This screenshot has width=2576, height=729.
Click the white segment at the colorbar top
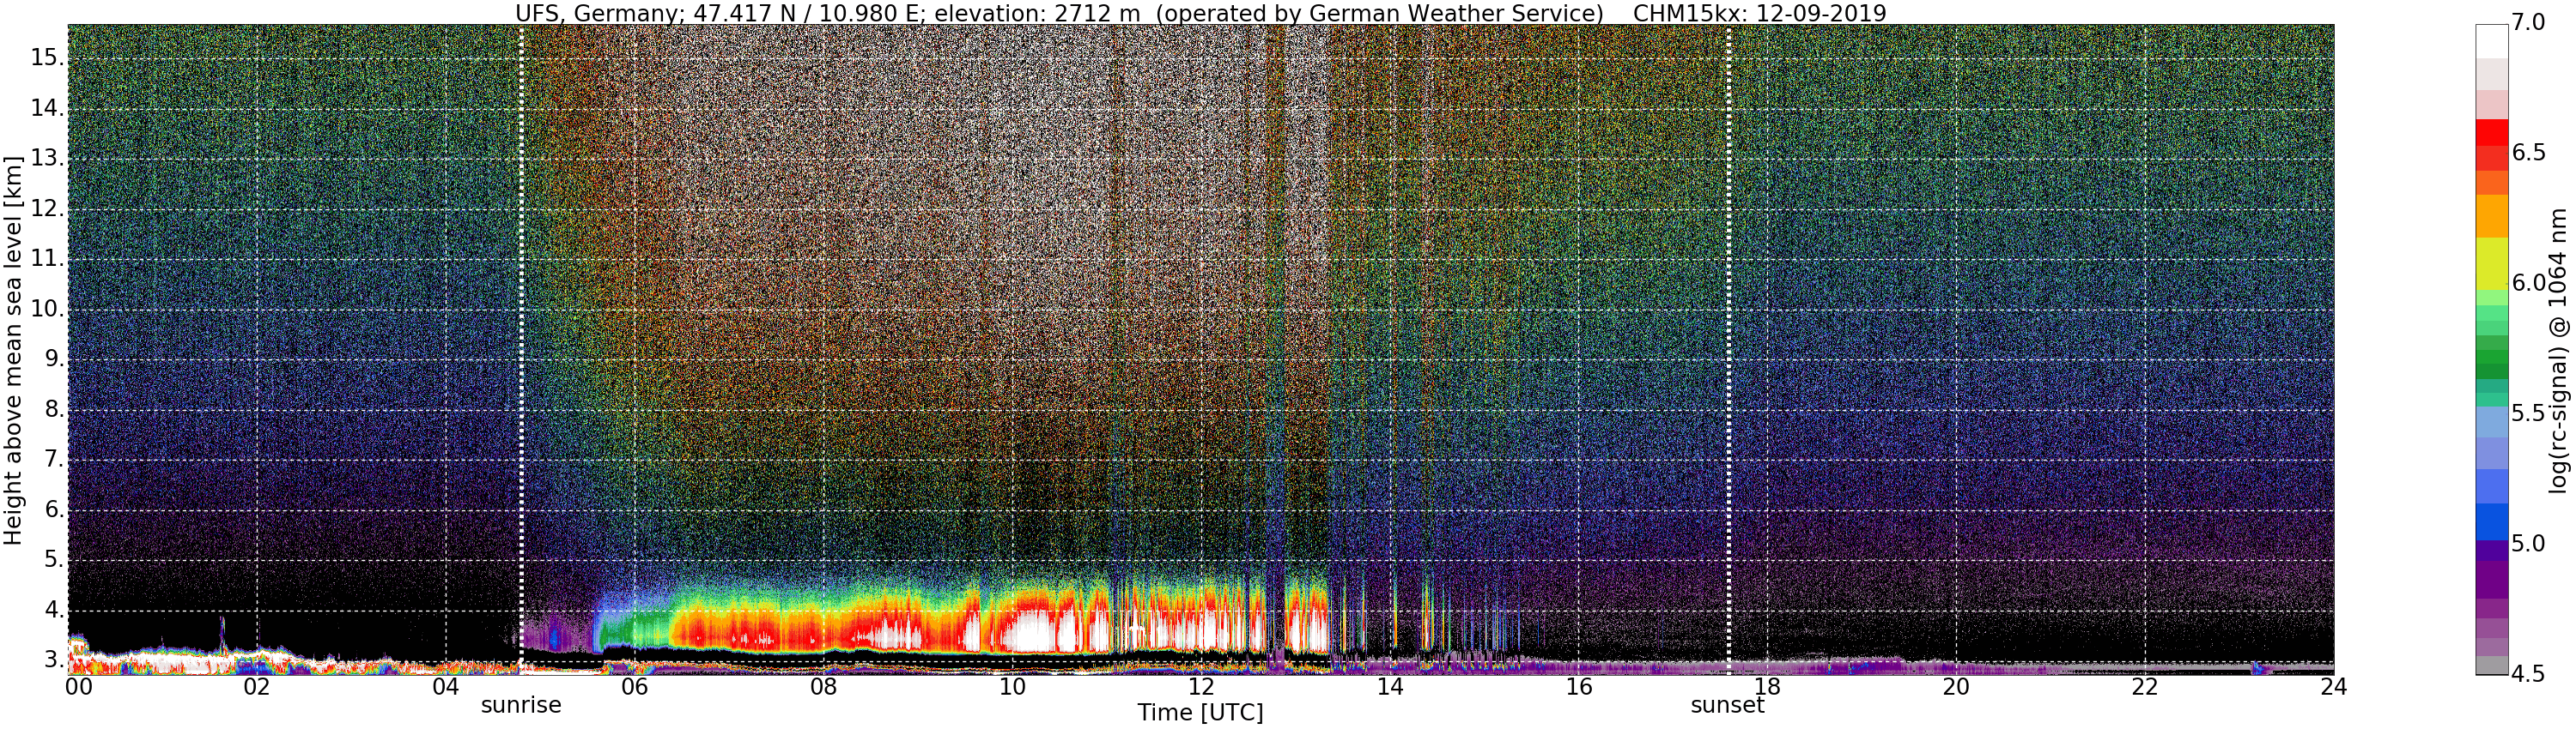2492,41
